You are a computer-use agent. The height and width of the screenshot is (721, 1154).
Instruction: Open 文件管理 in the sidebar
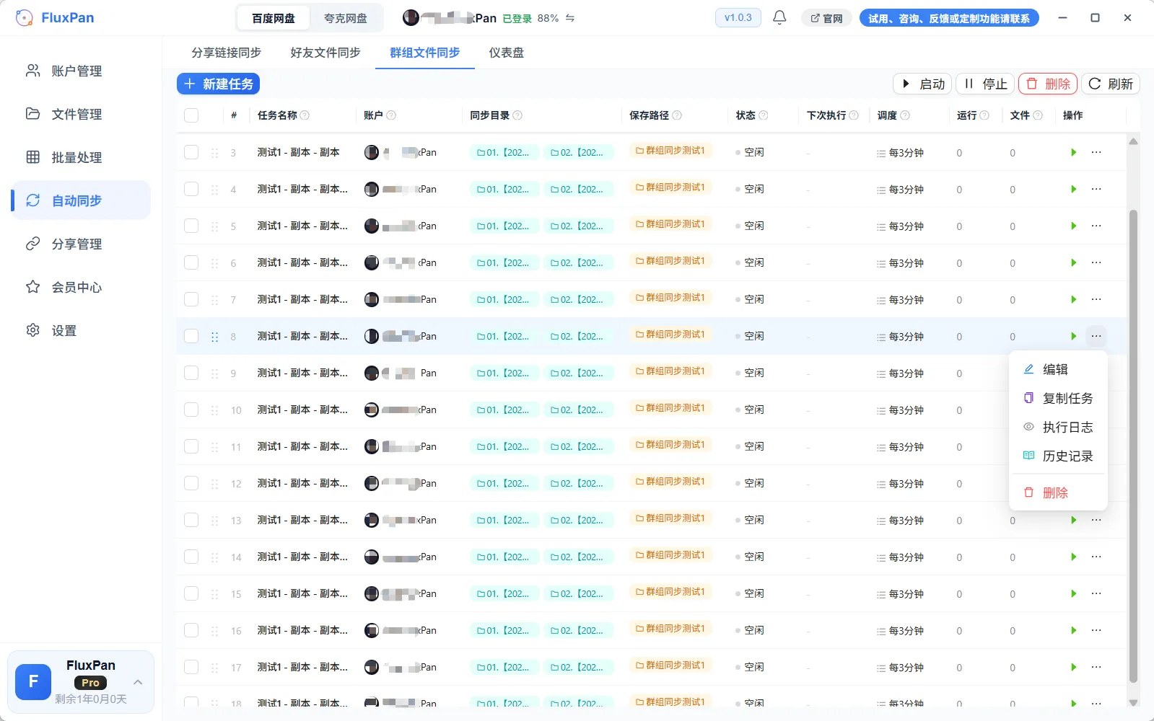pos(81,114)
